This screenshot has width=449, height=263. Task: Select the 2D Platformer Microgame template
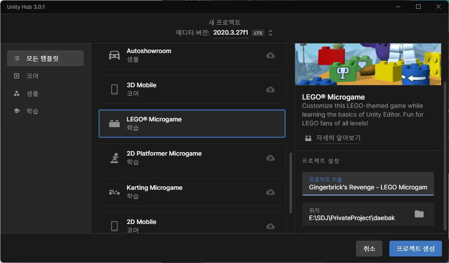tap(192, 158)
